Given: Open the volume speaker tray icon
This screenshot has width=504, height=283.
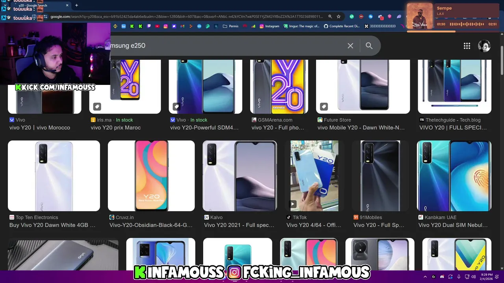Looking at the screenshot, I should pos(473,277).
